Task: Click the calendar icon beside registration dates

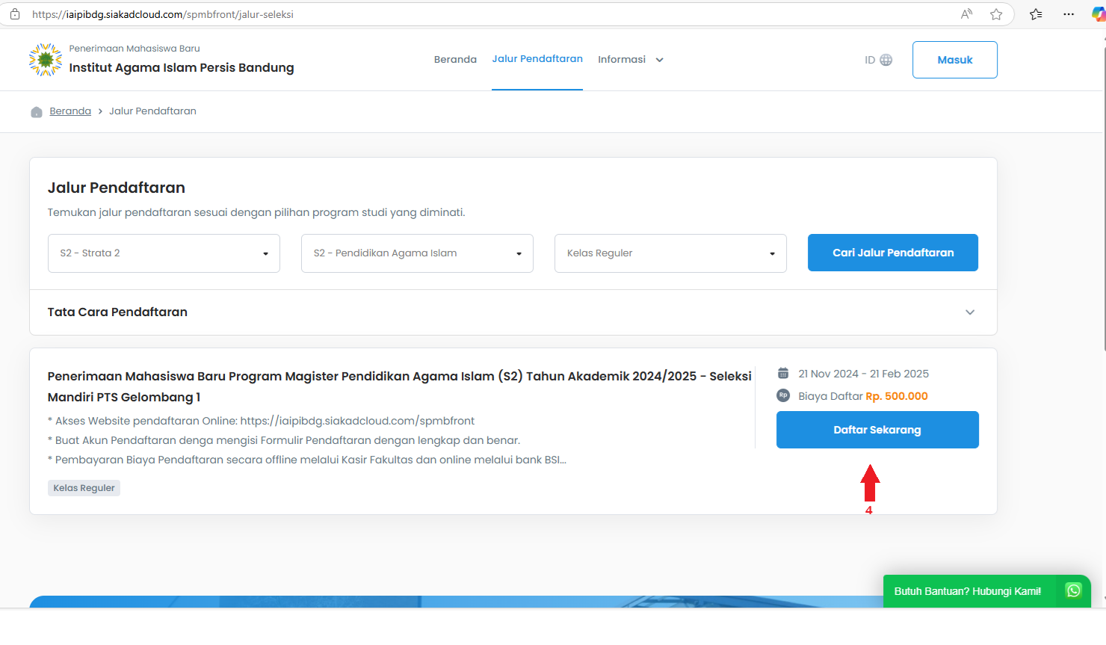Action: coord(783,374)
